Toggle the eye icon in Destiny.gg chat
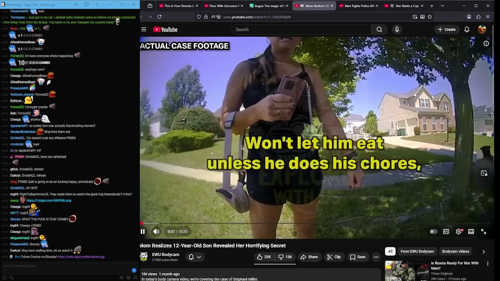This screenshot has height=281, width=500. click(121, 278)
